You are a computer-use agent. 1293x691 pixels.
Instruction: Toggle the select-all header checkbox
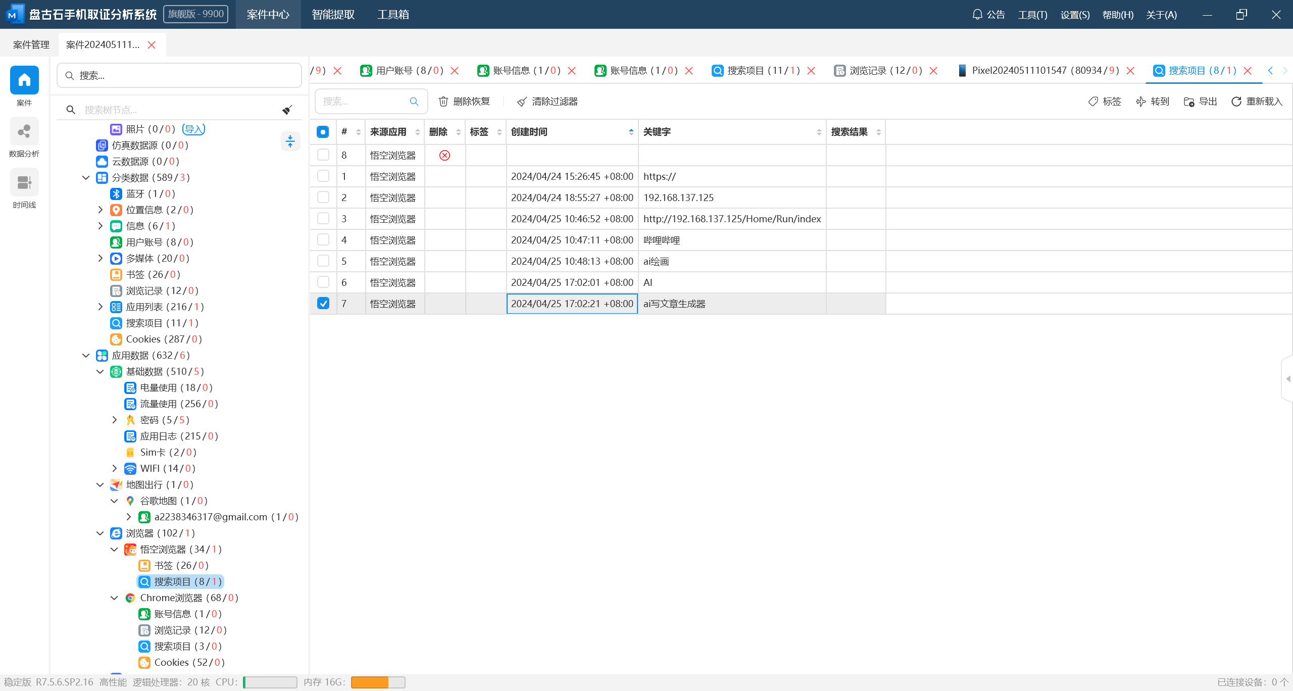[x=323, y=132]
